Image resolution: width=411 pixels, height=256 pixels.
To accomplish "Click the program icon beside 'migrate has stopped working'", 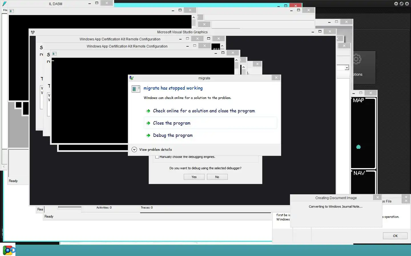I will (136, 89).
